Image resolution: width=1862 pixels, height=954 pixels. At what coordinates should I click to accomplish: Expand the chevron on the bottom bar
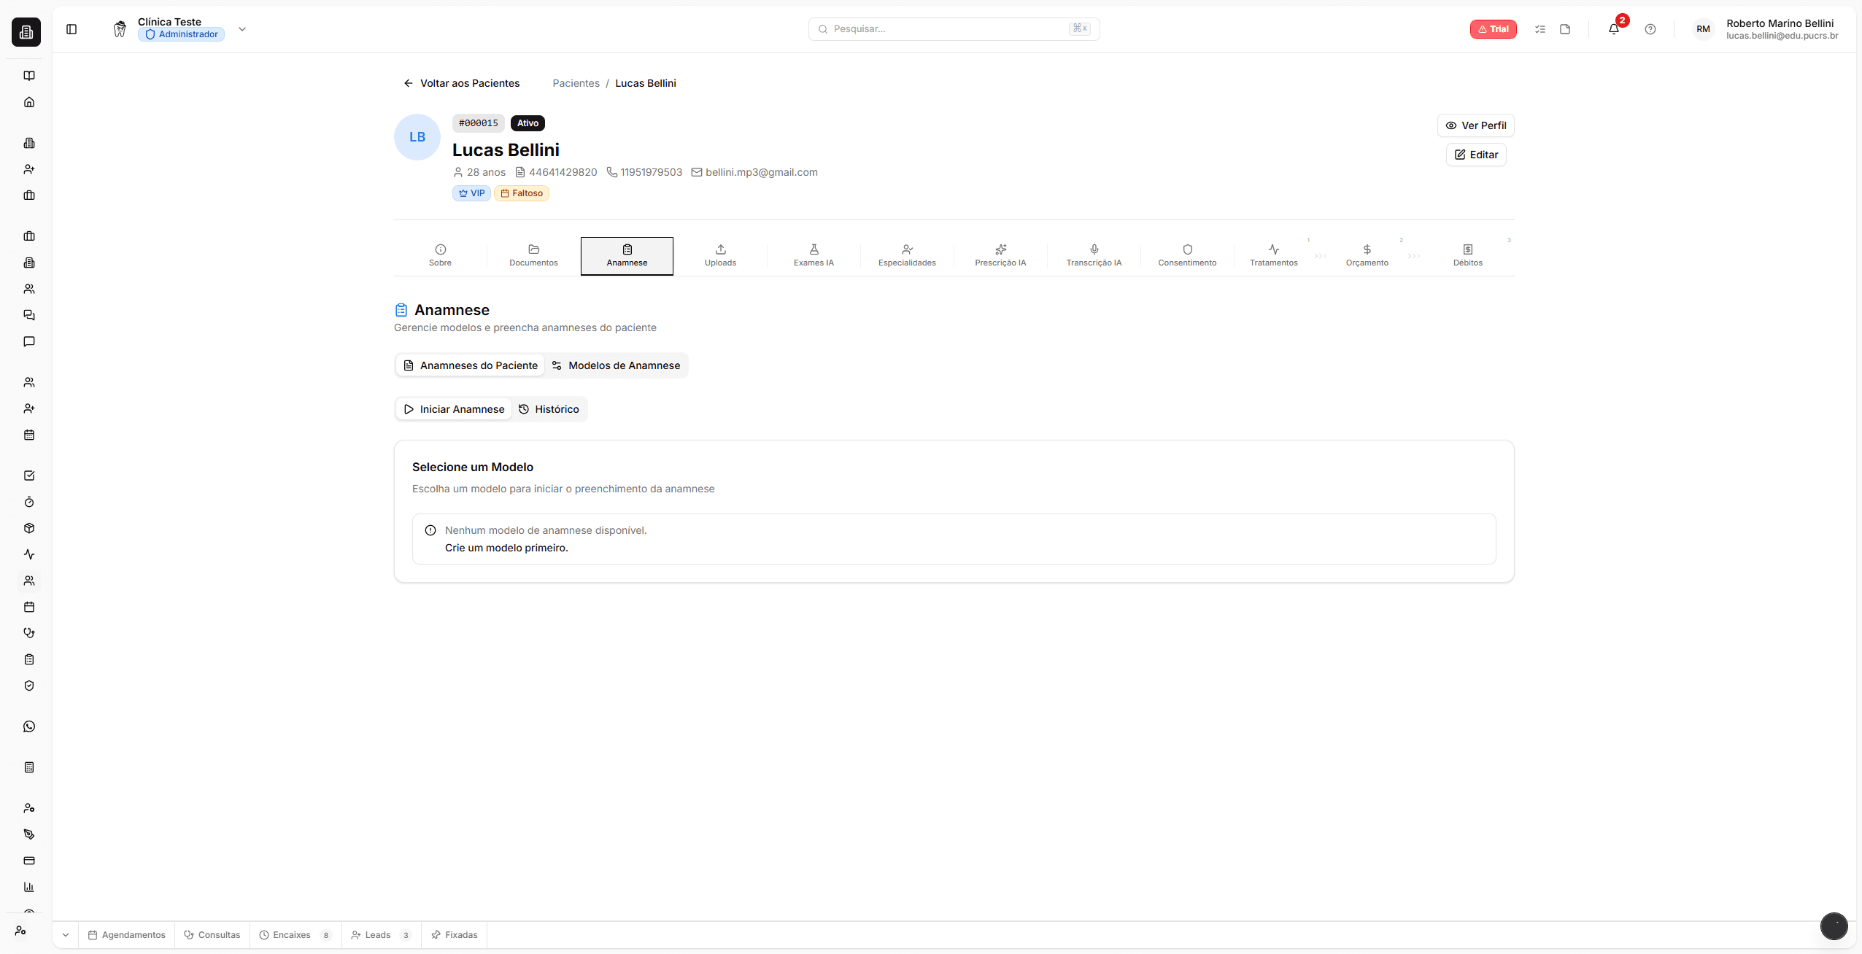[x=65, y=934]
